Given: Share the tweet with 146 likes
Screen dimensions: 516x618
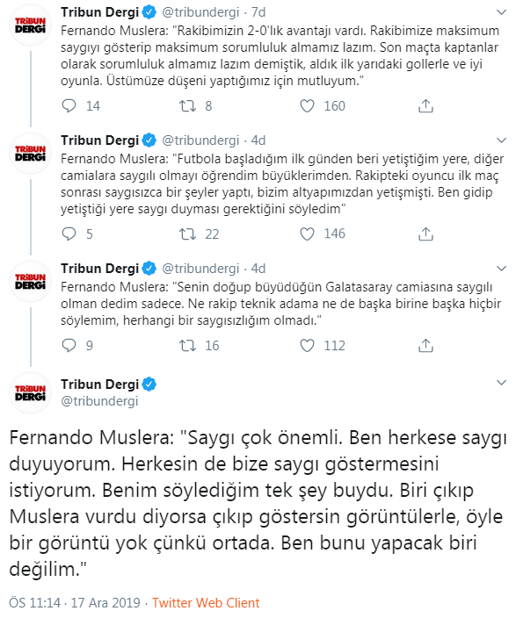Looking at the screenshot, I should point(425,234).
